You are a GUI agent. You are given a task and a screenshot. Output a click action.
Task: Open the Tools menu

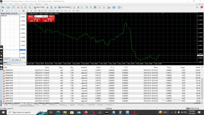[x=31, y=4]
